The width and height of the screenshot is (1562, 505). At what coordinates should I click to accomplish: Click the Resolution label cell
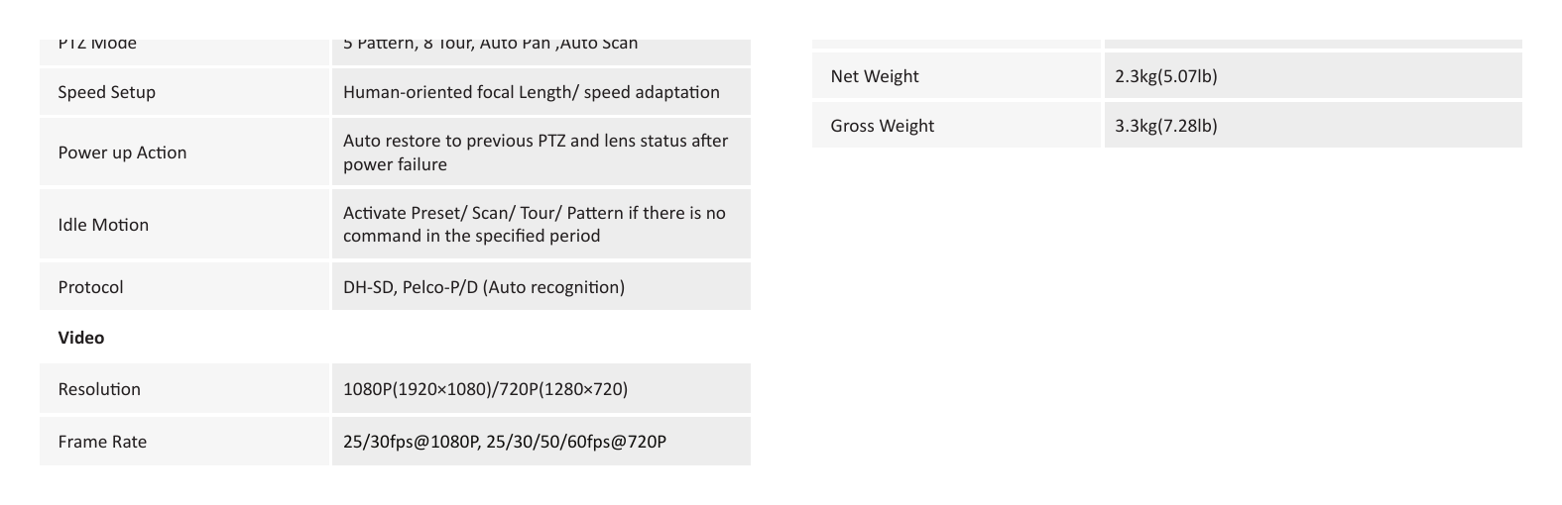(x=184, y=389)
